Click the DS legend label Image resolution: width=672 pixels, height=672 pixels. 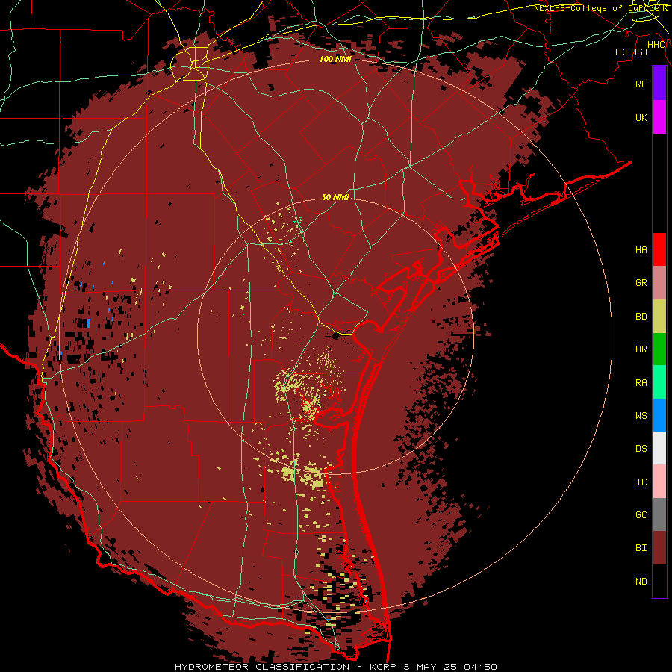[x=641, y=449]
